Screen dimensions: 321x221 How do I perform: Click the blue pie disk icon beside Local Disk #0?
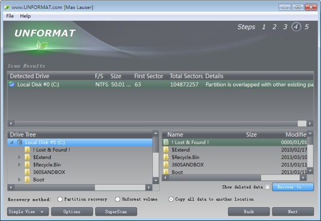[x=12, y=84]
